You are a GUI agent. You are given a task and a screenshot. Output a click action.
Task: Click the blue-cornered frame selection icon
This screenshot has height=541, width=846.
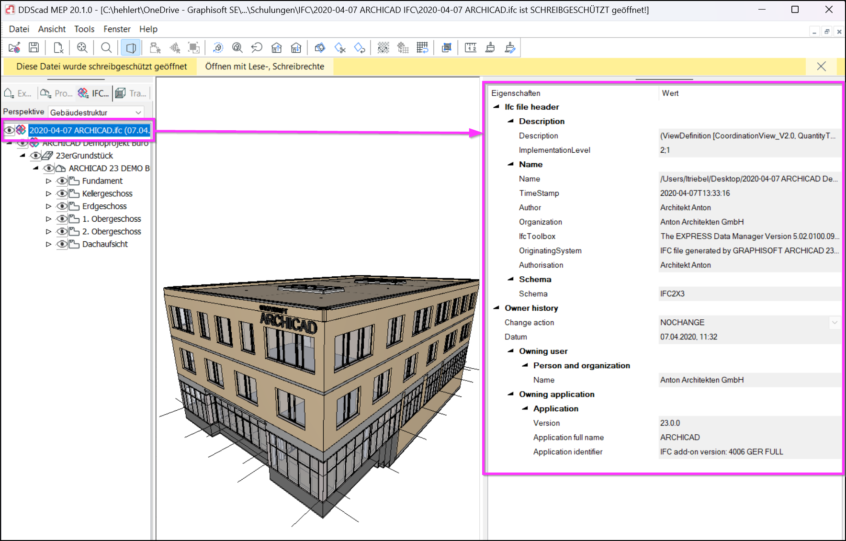[x=447, y=47]
